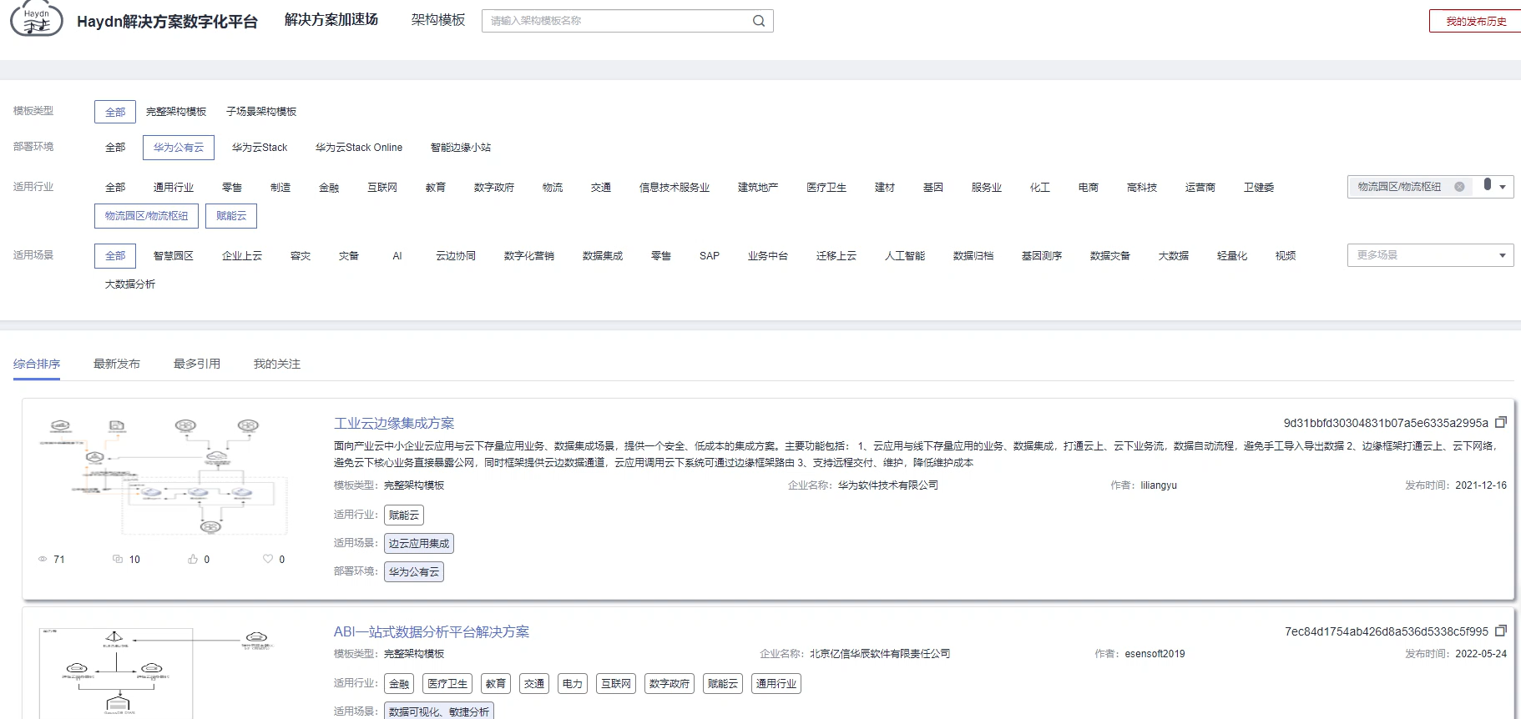Select 华为云Stack deployment filter
This screenshot has width=1521, height=719.
click(x=260, y=148)
